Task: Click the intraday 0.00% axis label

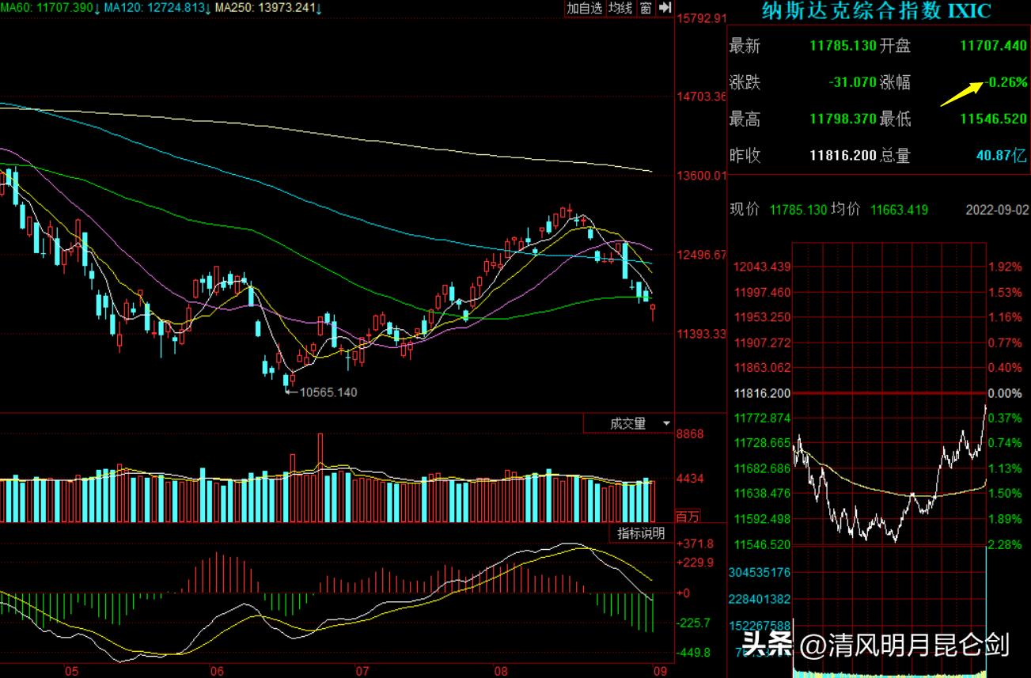Action: [1005, 393]
